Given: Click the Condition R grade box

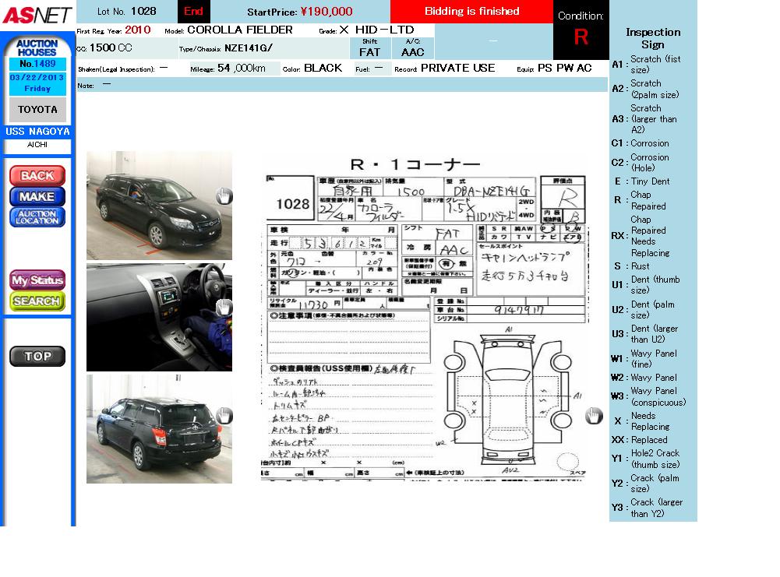Looking at the screenshot, I should (581, 31).
